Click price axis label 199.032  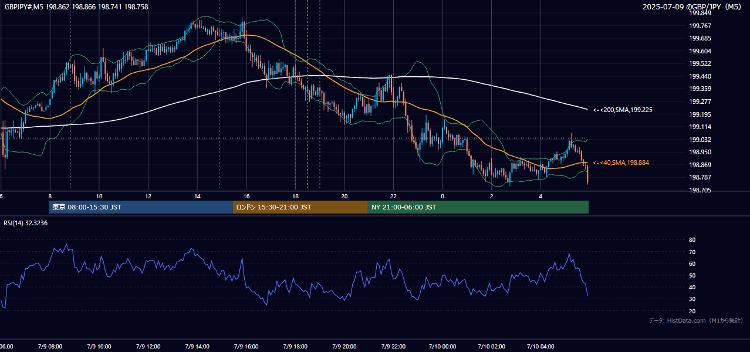(x=700, y=140)
